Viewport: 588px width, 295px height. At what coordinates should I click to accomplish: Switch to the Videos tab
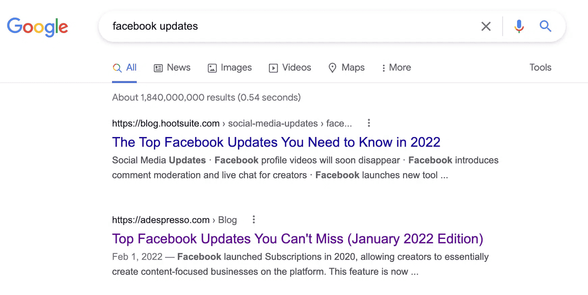(x=290, y=68)
